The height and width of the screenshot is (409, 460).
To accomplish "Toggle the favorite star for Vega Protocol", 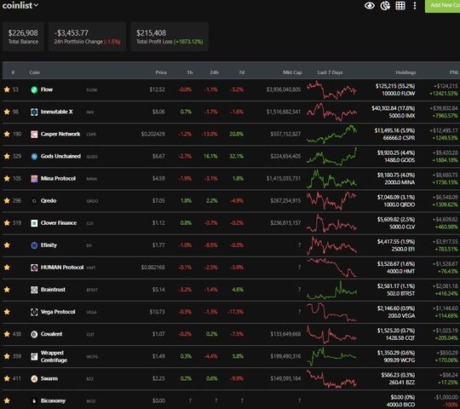I will (x=7, y=312).
